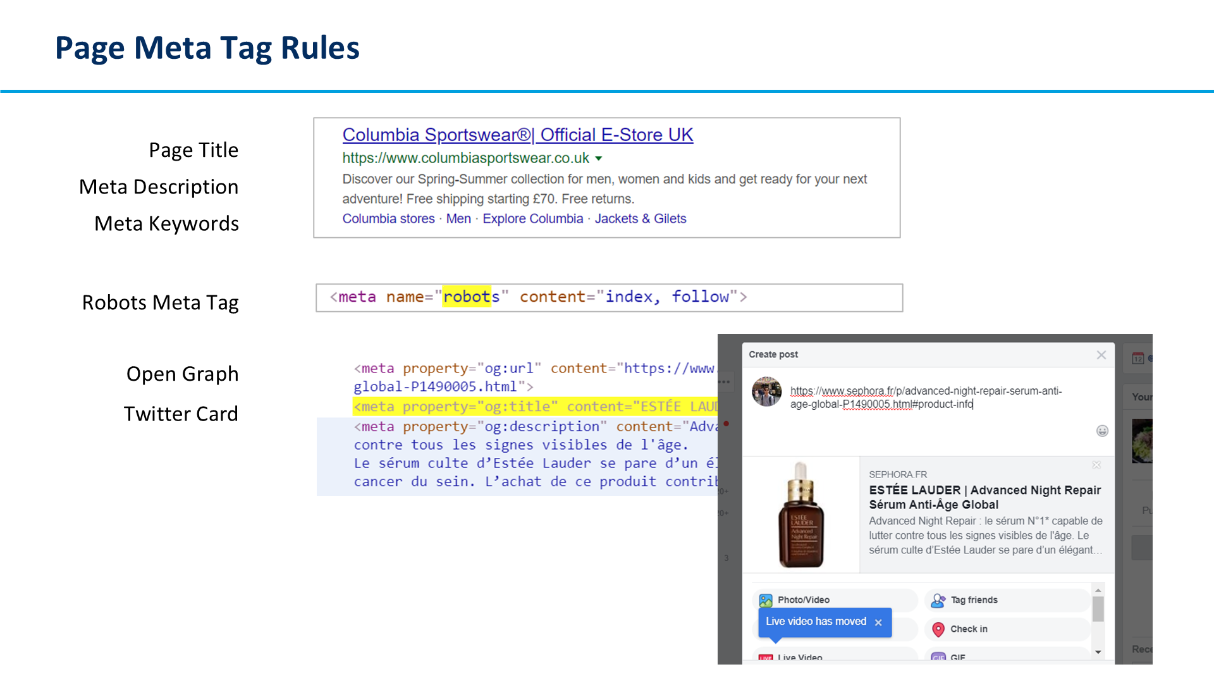Click the highlighted og:title meta line
This screenshot has width=1214, height=683.
point(535,407)
